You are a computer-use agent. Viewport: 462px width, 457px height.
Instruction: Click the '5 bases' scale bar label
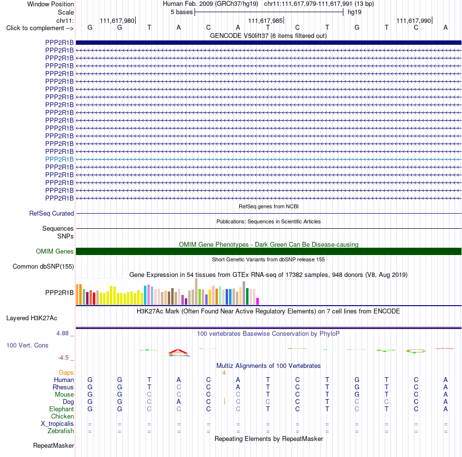point(181,12)
